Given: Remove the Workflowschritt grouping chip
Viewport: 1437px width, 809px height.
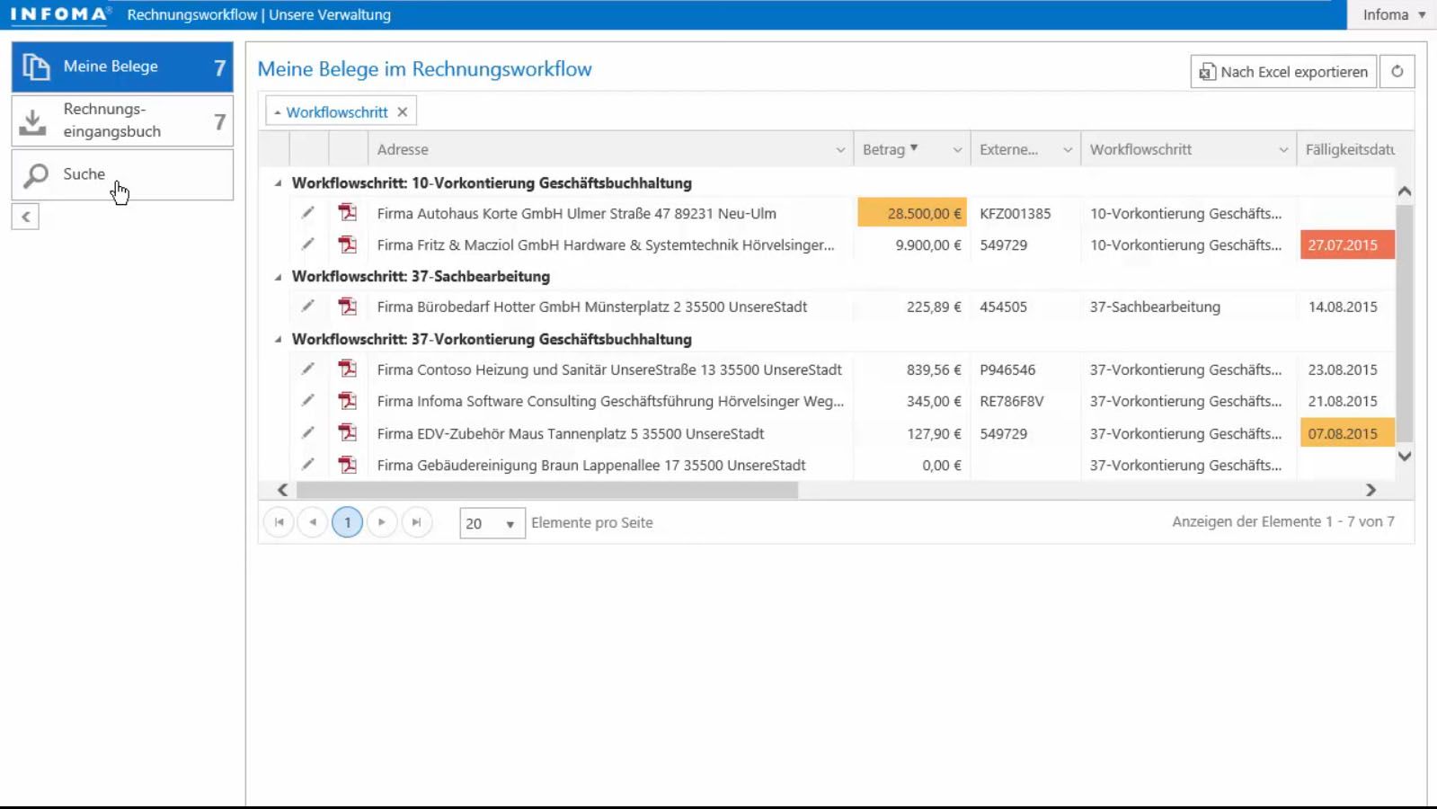Looking at the screenshot, I should [x=403, y=112].
